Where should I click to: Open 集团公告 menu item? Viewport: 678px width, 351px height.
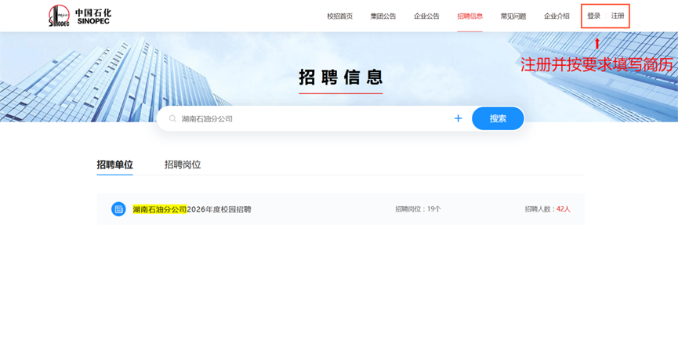[383, 16]
